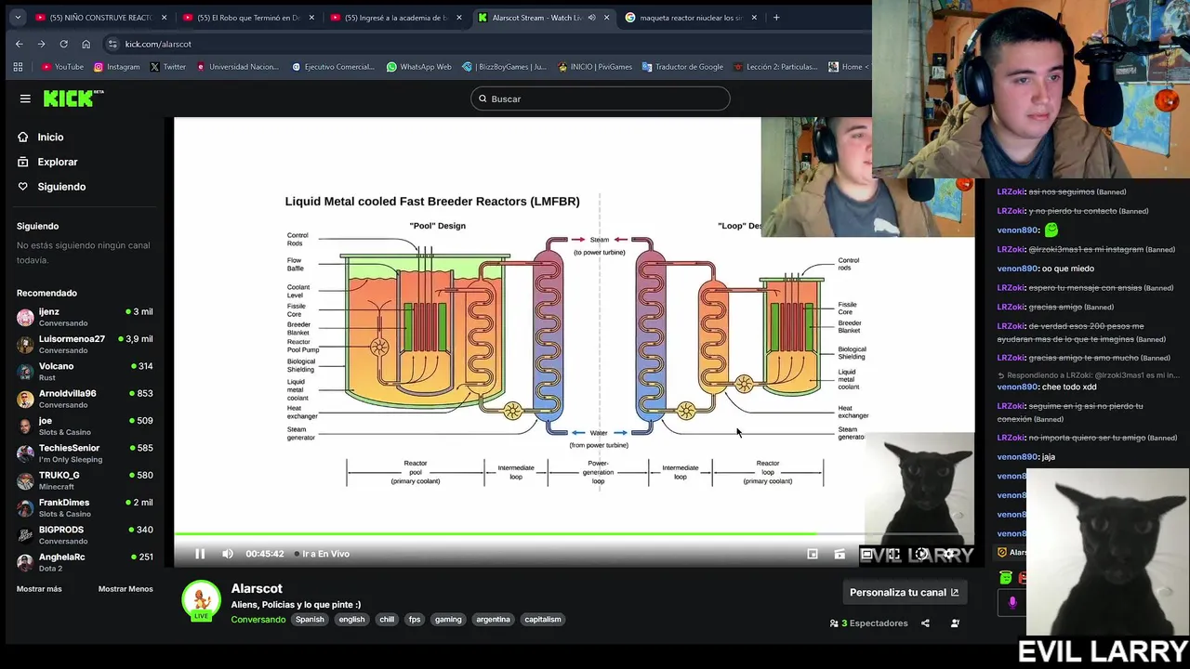Switch to El Robo que Terminó tab
Screen dimensions: 1190x669
click(x=247, y=17)
